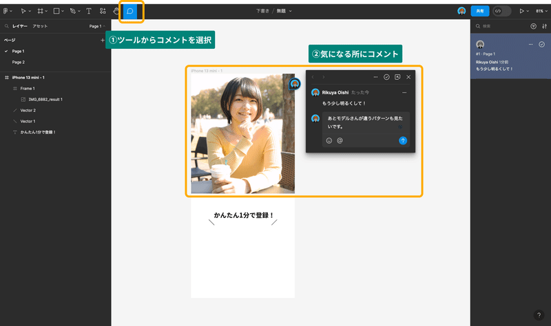Click the 下書き drafts link
Viewport: 551px width, 326px height.
[262, 11]
